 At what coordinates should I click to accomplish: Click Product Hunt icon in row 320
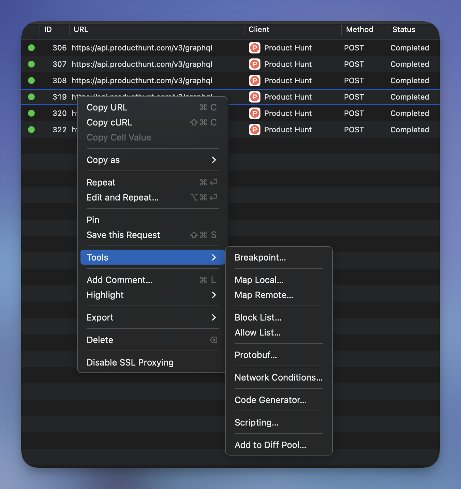coord(254,113)
